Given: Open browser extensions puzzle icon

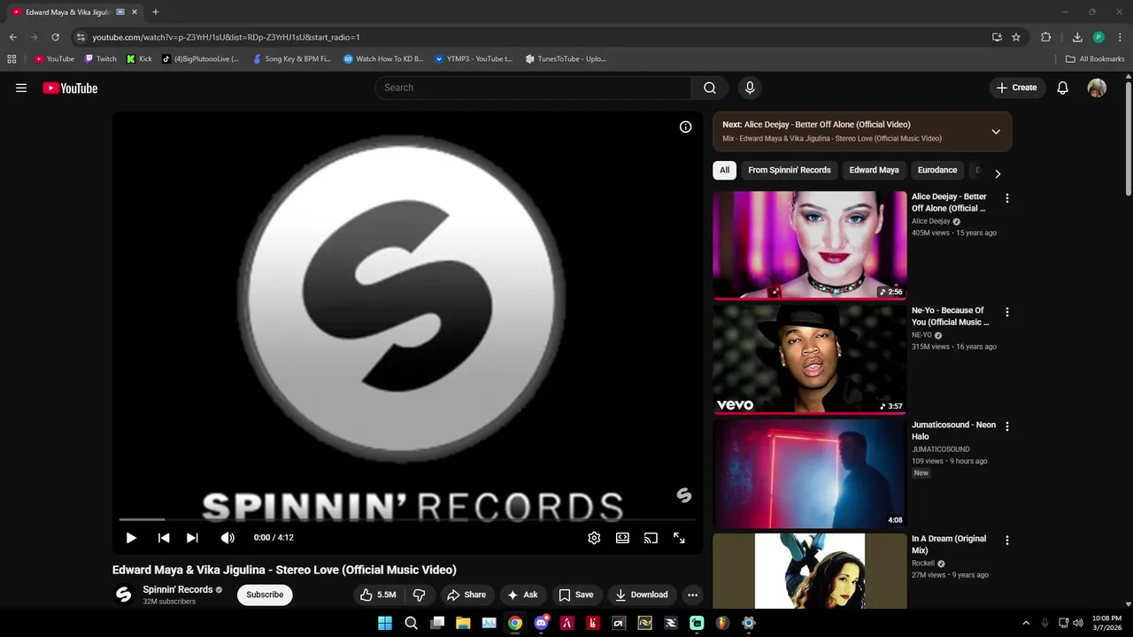Looking at the screenshot, I should click(x=1046, y=37).
